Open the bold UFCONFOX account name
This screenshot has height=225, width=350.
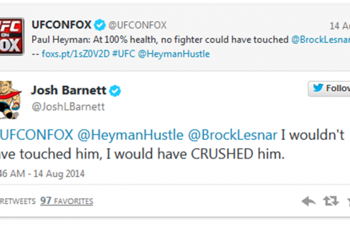tap(62, 25)
